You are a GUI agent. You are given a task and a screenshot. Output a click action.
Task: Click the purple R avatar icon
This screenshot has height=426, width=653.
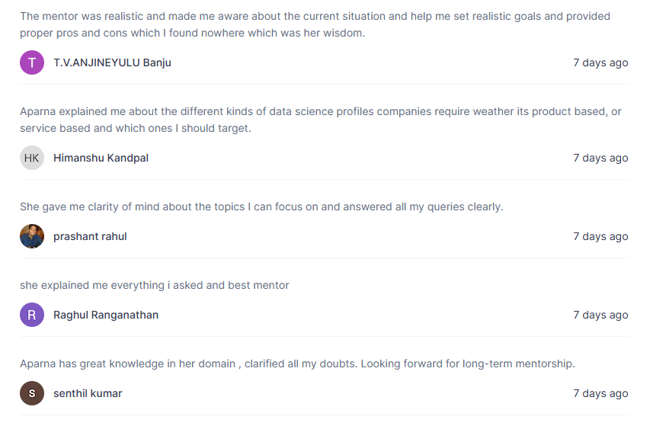coord(32,315)
